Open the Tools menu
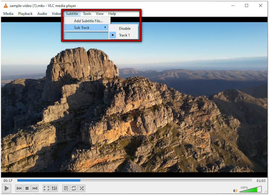Image resolution: width=269 pixels, height=195 pixels. (x=87, y=13)
